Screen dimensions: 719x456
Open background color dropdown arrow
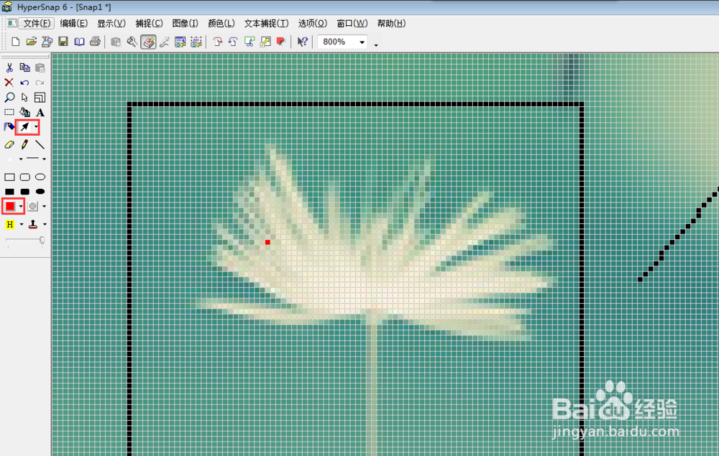(44, 207)
